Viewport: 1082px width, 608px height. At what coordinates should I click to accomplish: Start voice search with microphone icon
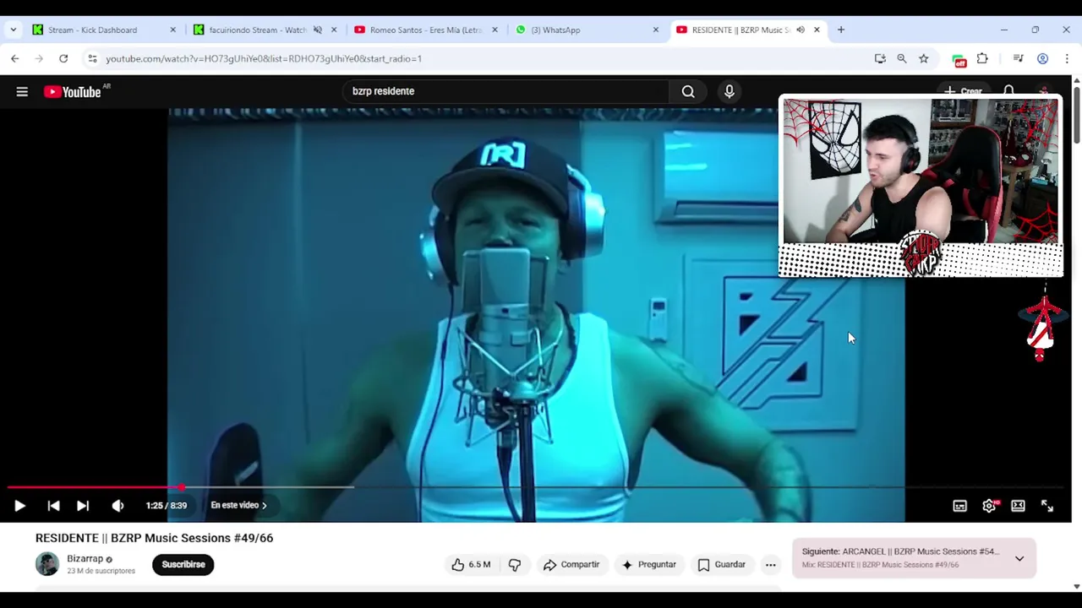tap(730, 91)
